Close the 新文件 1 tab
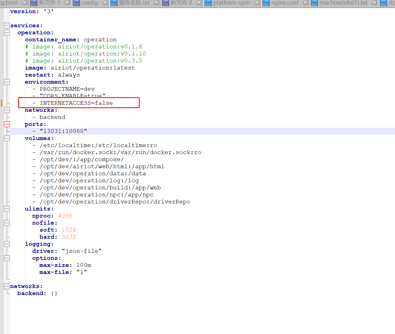 coord(67,3)
